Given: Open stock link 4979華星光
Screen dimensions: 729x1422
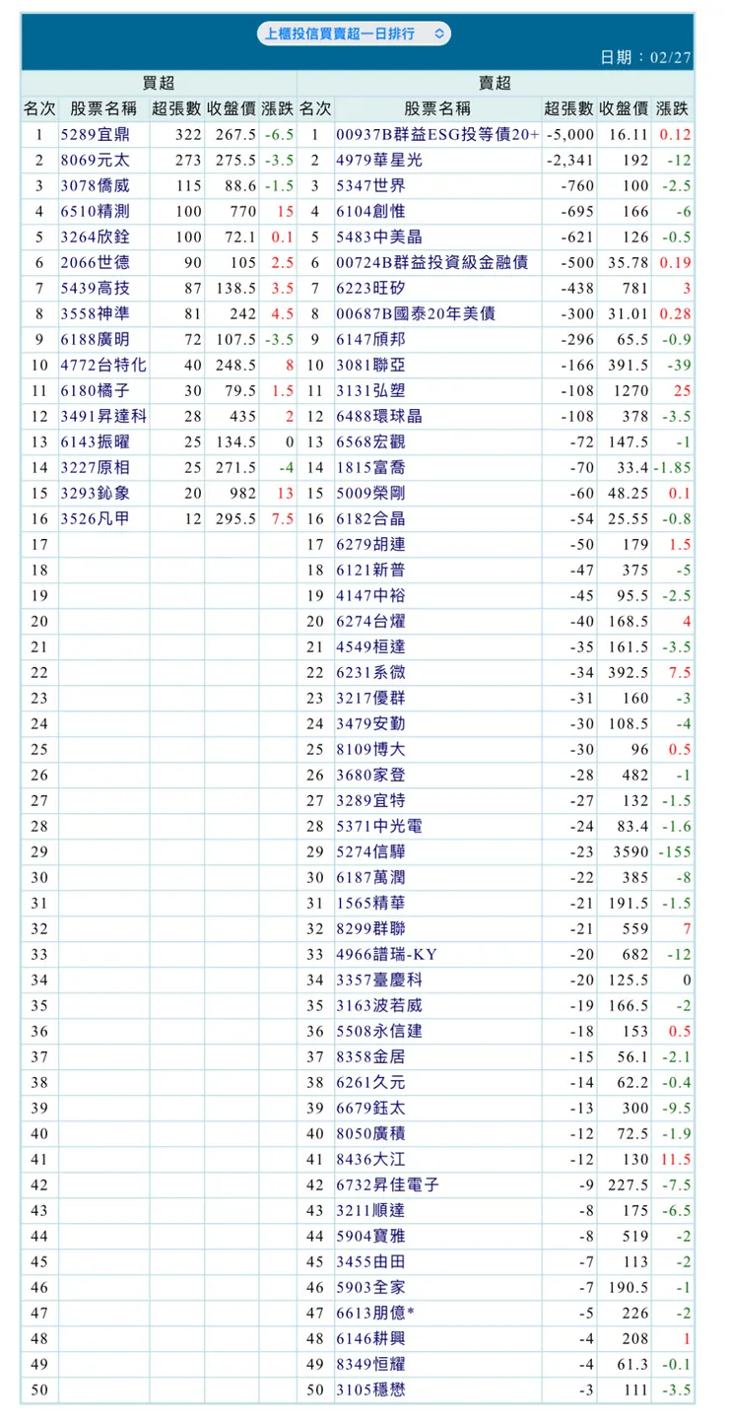Looking at the screenshot, I should pyautogui.click(x=379, y=160).
